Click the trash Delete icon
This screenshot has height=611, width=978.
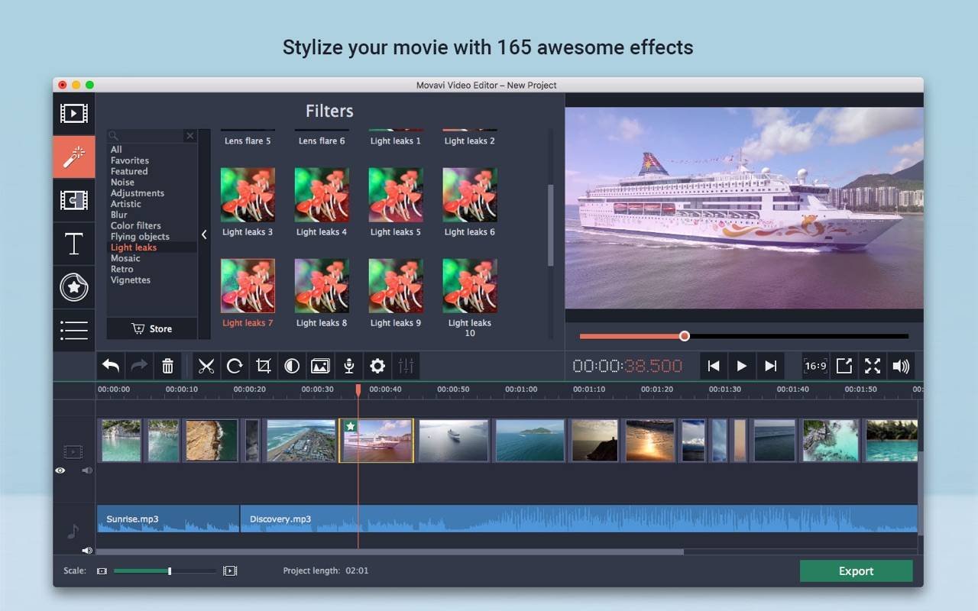point(167,367)
